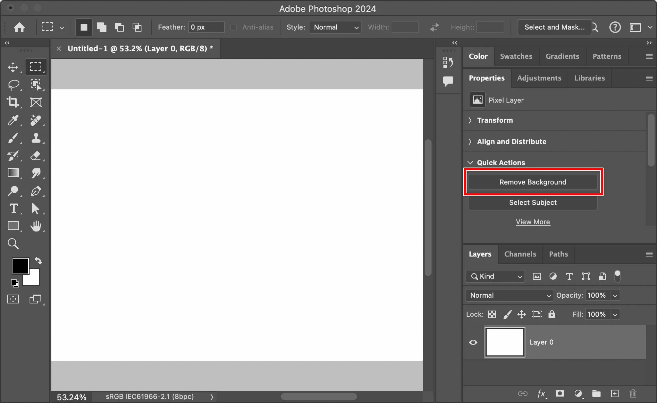This screenshot has width=657, height=403.
Task: Select the Horizontal Type tool
Action: [x=14, y=208]
